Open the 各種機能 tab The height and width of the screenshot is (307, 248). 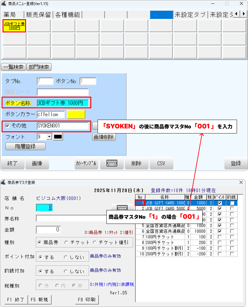(x=67, y=15)
